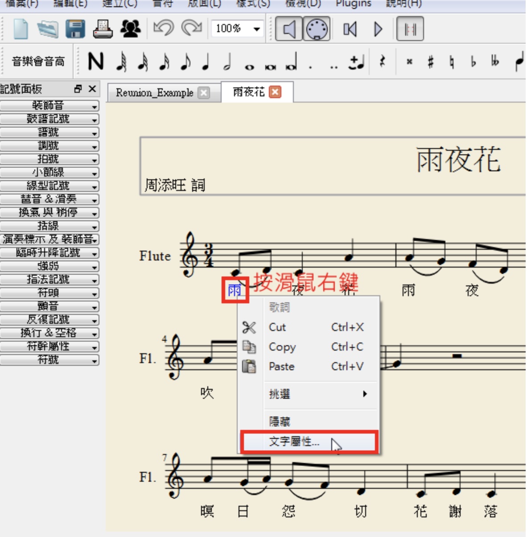Close the Reunion_Example tab
Image resolution: width=527 pixels, height=537 pixels.
click(x=204, y=93)
